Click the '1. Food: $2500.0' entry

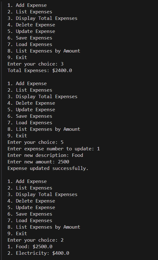click(30, 247)
